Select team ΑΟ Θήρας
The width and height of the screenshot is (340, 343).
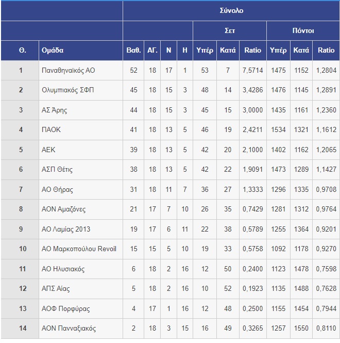click(x=57, y=189)
